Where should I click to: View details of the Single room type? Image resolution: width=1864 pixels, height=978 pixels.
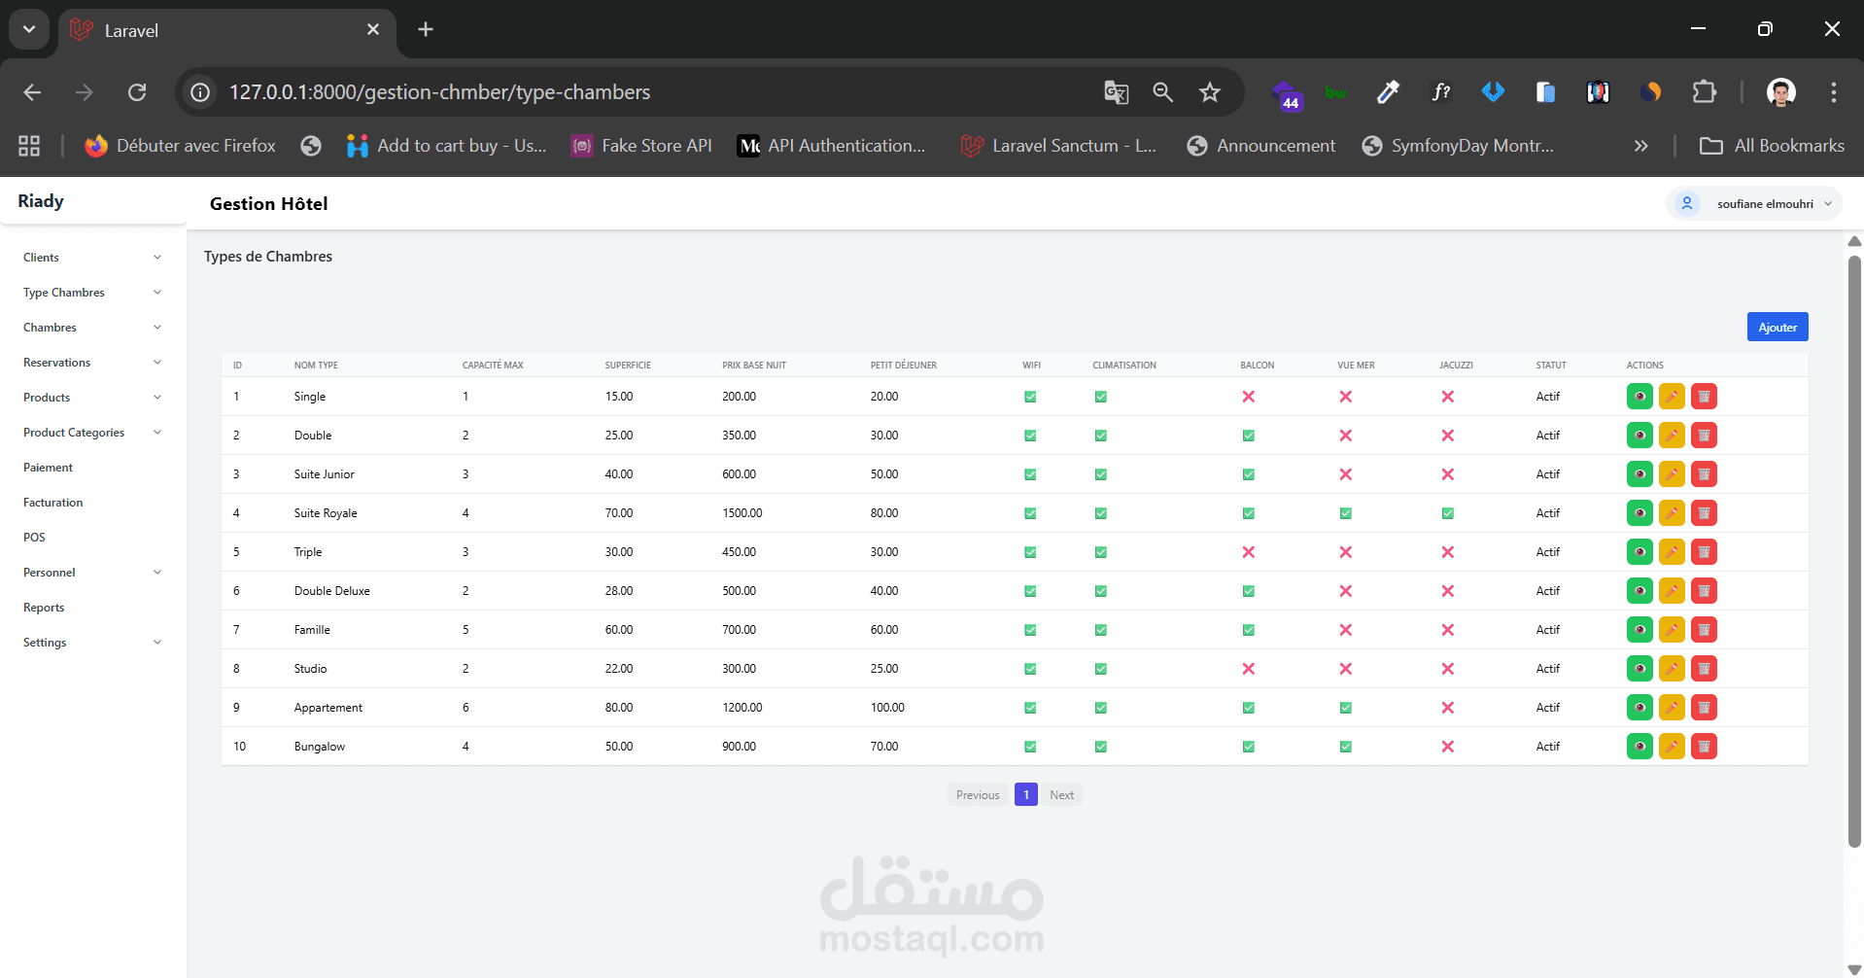coord(1640,397)
